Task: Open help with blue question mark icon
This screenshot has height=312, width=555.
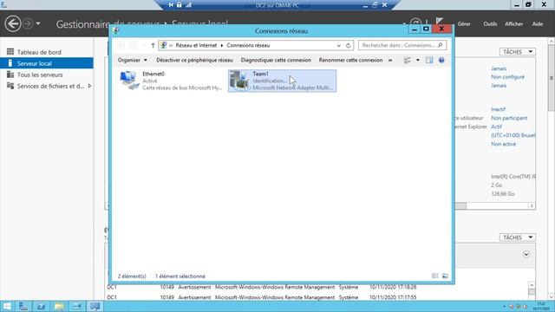Action: pos(441,60)
